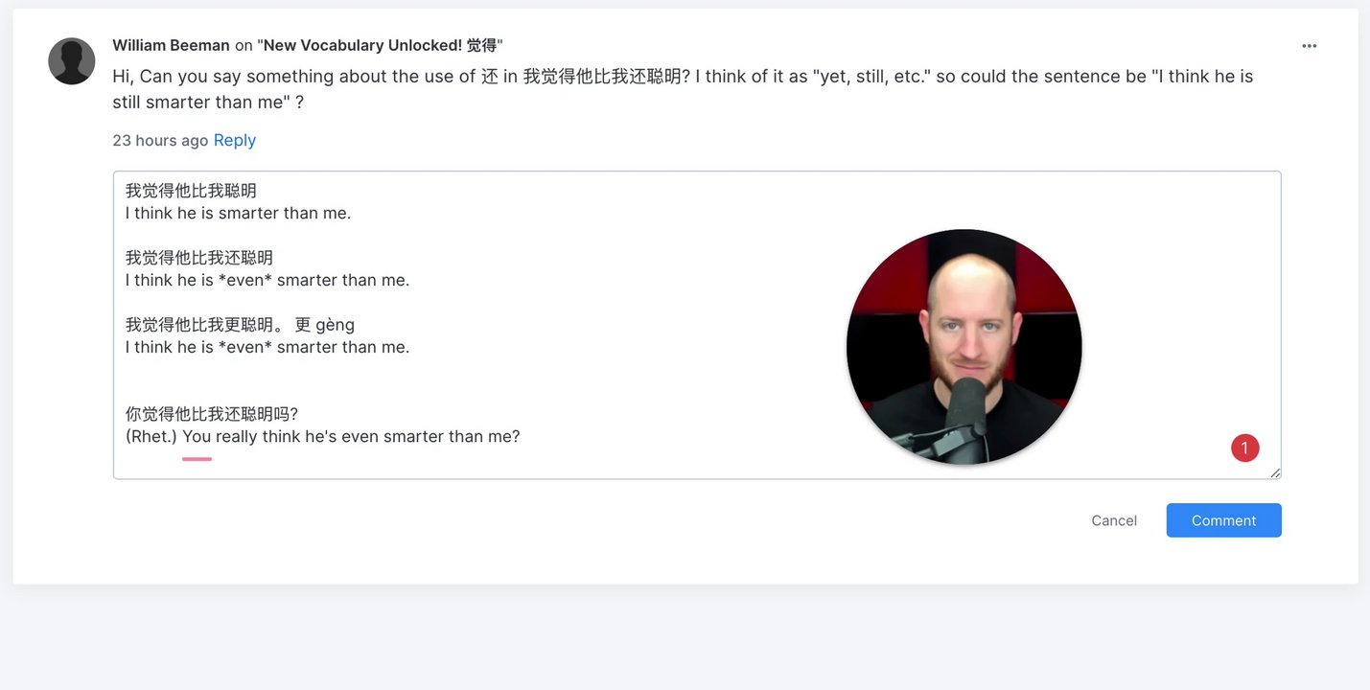This screenshot has height=690, width=1370.
Task: Click the red grammar badge showing 1
Action: coord(1244,448)
